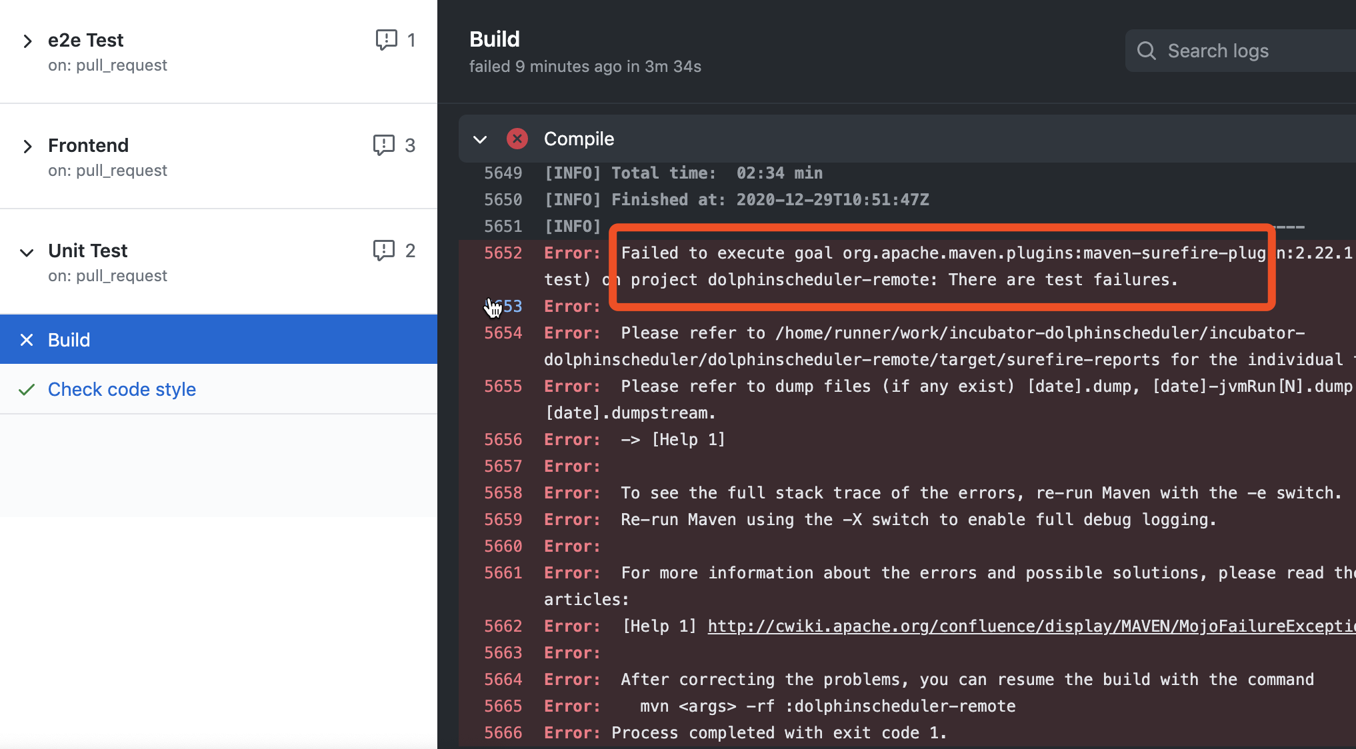Open the MojoFailureException help link
Image resolution: width=1356 pixels, height=749 pixels.
coord(1031,626)
